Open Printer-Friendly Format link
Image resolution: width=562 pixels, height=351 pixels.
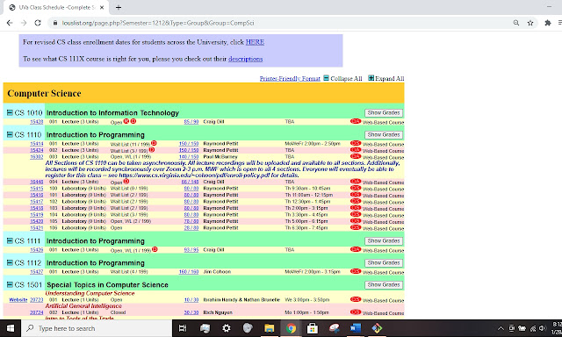click(x=290, y=78)
